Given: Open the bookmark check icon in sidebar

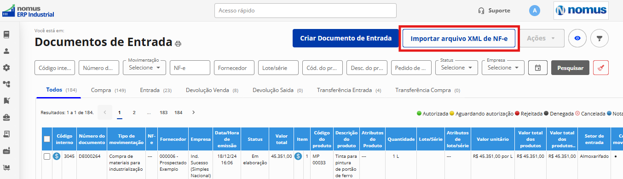Looking at the screenshot, I should [x=6, y=101].
